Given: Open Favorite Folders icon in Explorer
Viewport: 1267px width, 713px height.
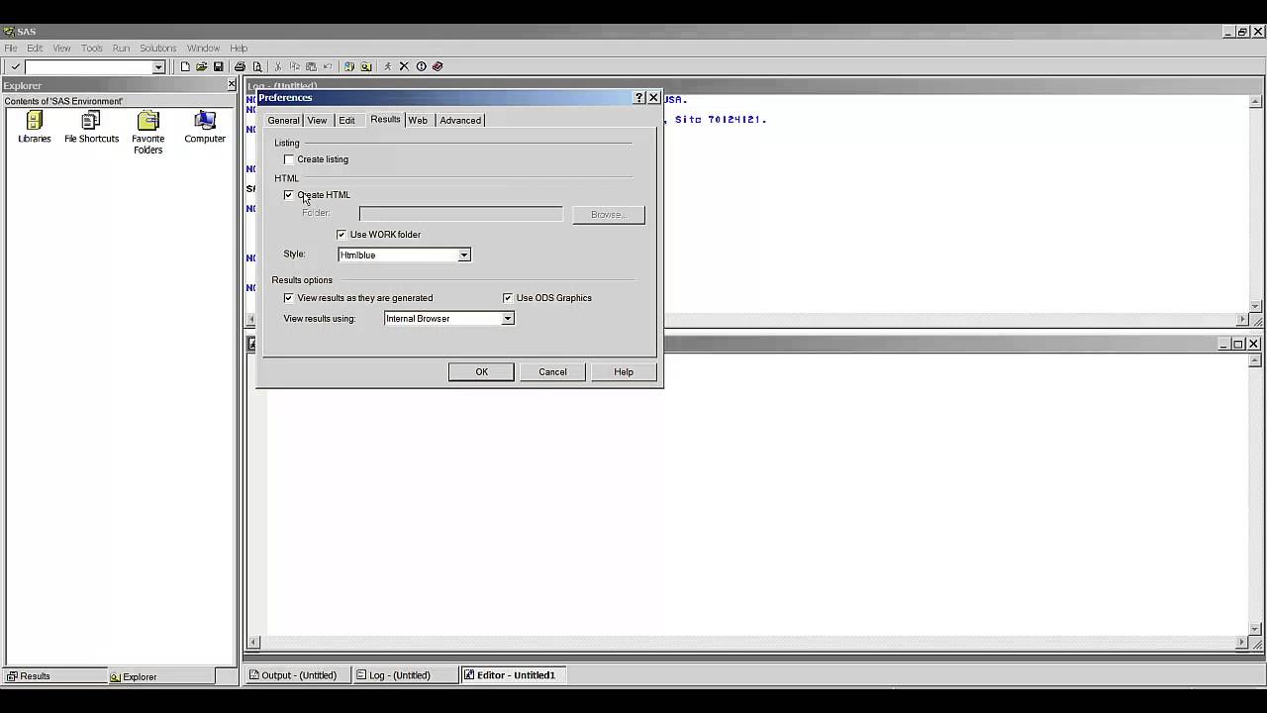Looking at the screenshot, I should (147, 133).
